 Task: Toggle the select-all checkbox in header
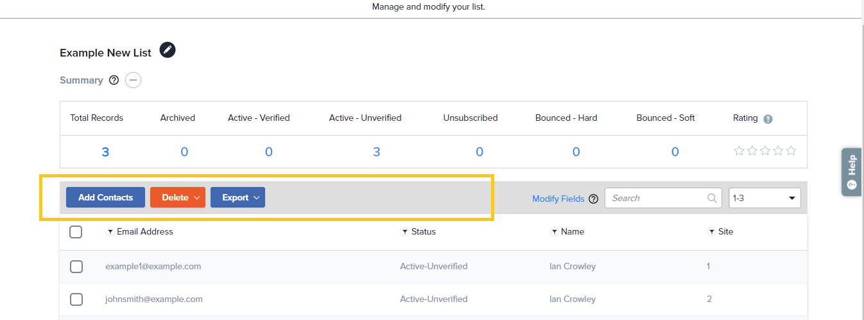coord(76,232)
